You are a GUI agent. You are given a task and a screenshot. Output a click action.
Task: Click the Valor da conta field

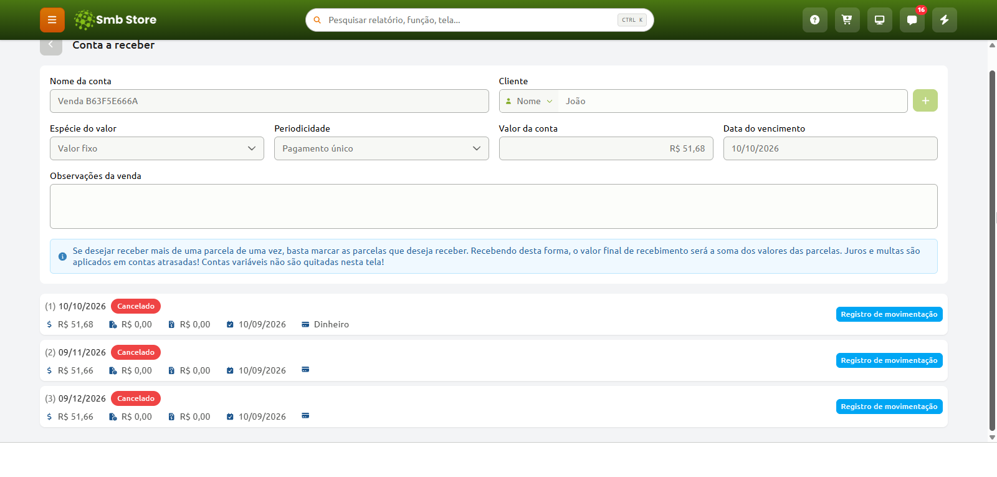click(606, 148)
